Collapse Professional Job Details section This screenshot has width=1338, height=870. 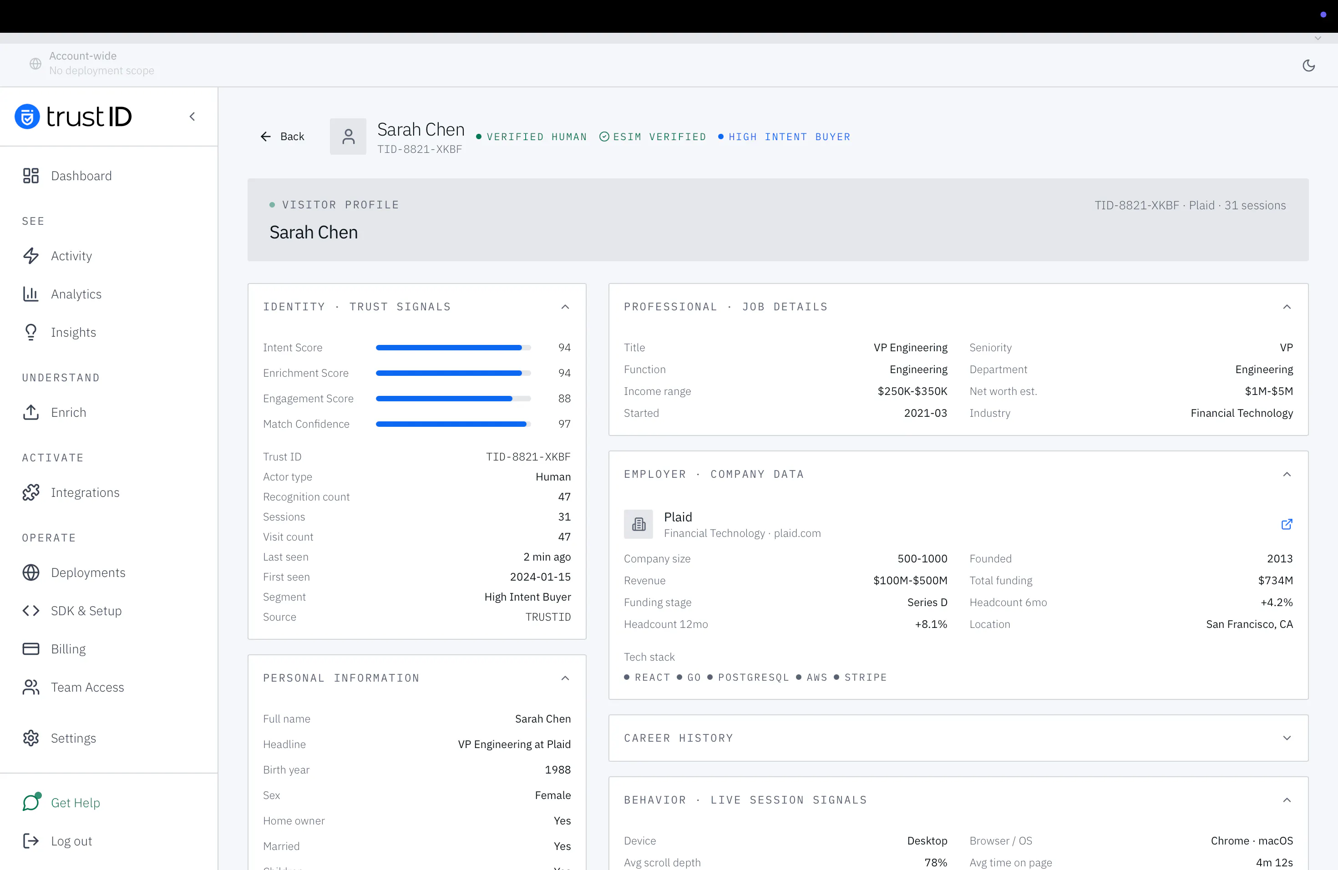click(1287, 307)
